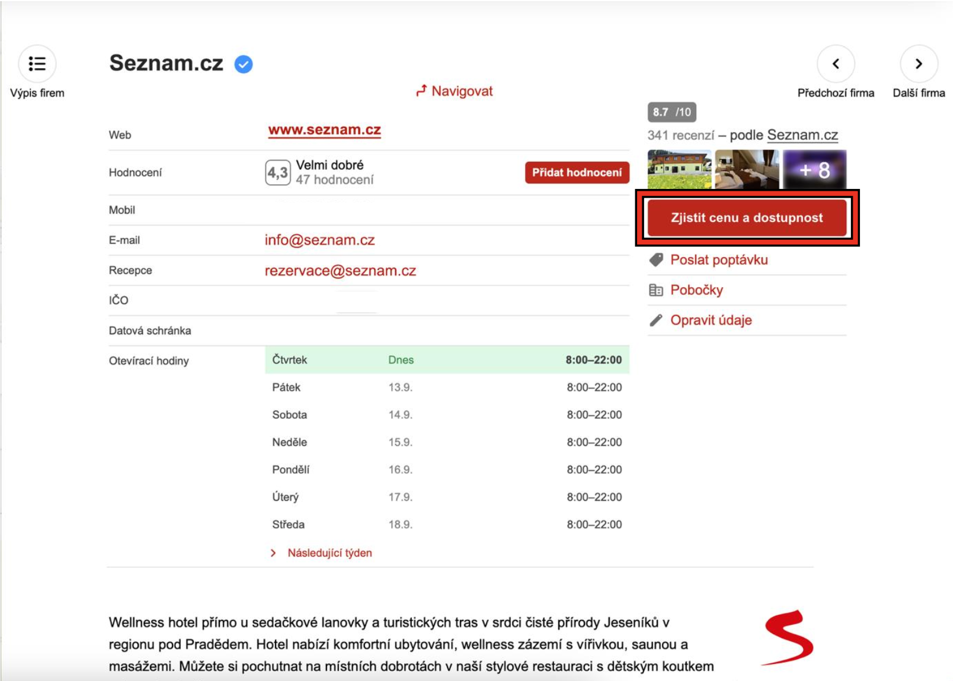This screenshot has height=681, width=979.
Task: Expand Následující týden opening hours
Action: (x=321, y=552)
